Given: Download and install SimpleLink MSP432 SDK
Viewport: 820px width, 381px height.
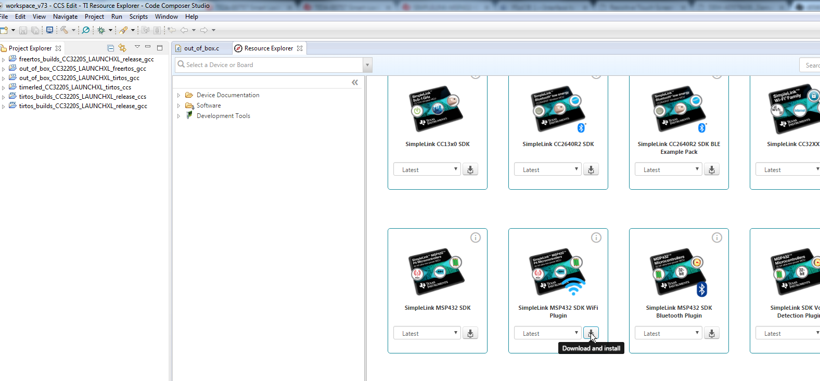Looking at the screenshot, I should tap(470, 333).
